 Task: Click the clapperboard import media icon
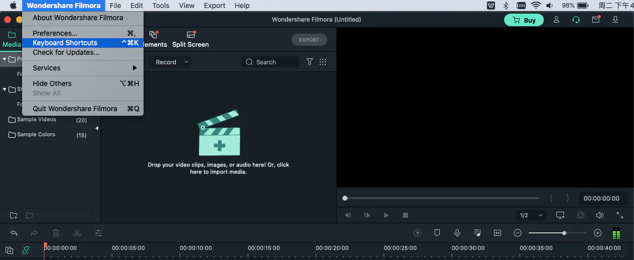(x=219, y=133)
